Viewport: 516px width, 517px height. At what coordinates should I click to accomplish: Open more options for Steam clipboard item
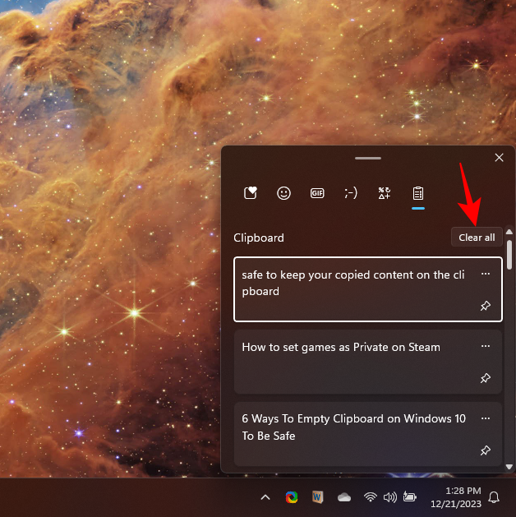pos(485,346)
